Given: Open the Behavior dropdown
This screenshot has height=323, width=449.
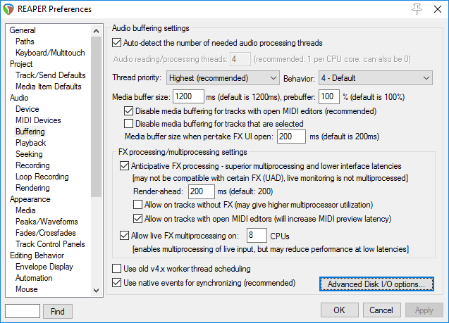Looking at the screenshot, I should coord(376,78).
